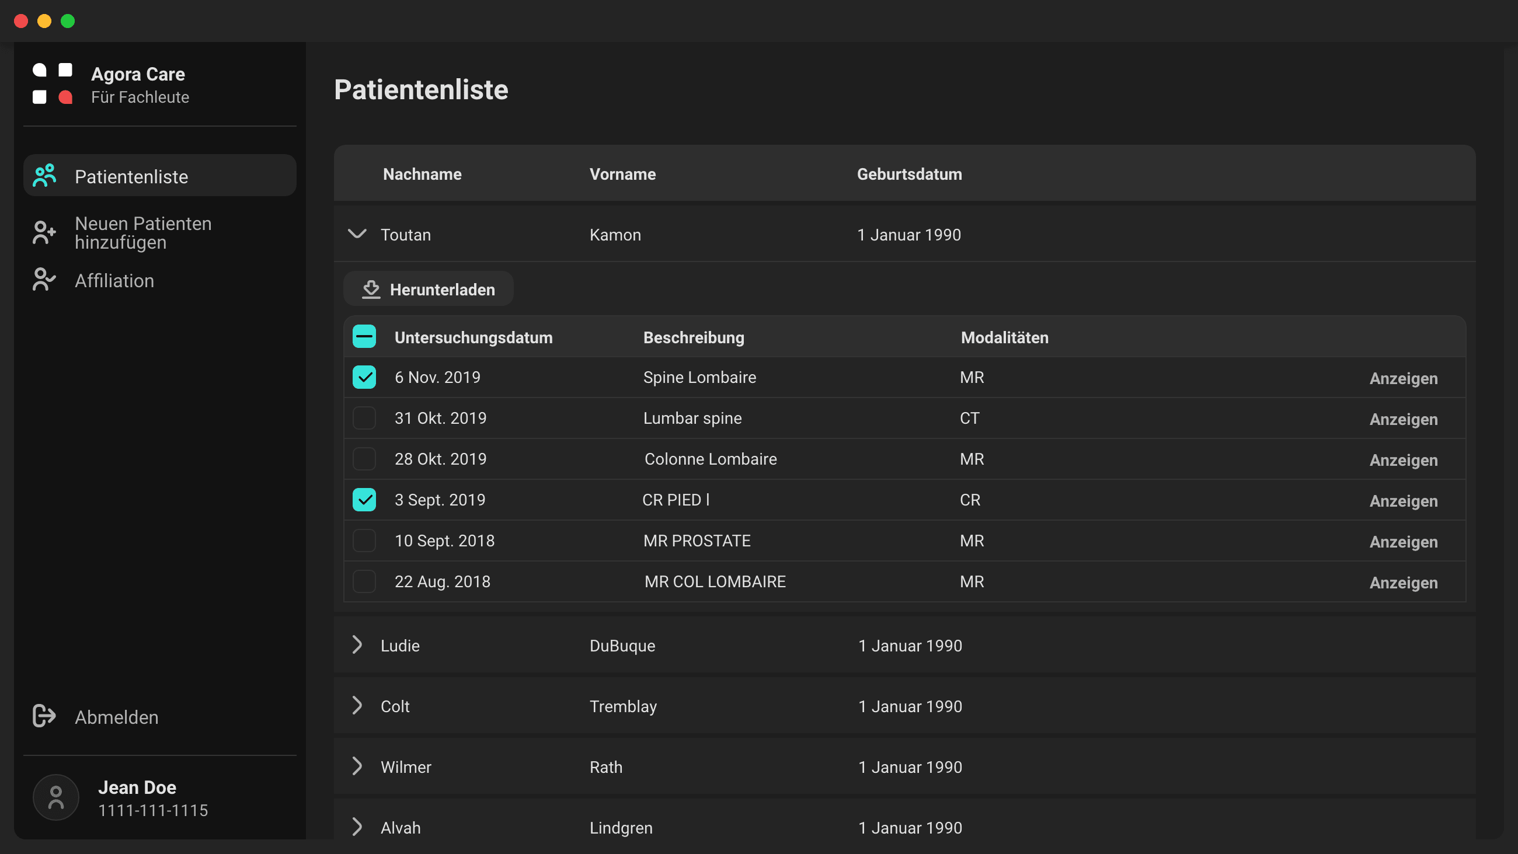Uncheck the 6 Nov. 2019 Spine Lombaire study
Viewport: 1518px width, 854px height.
click(x=364, y=377)
